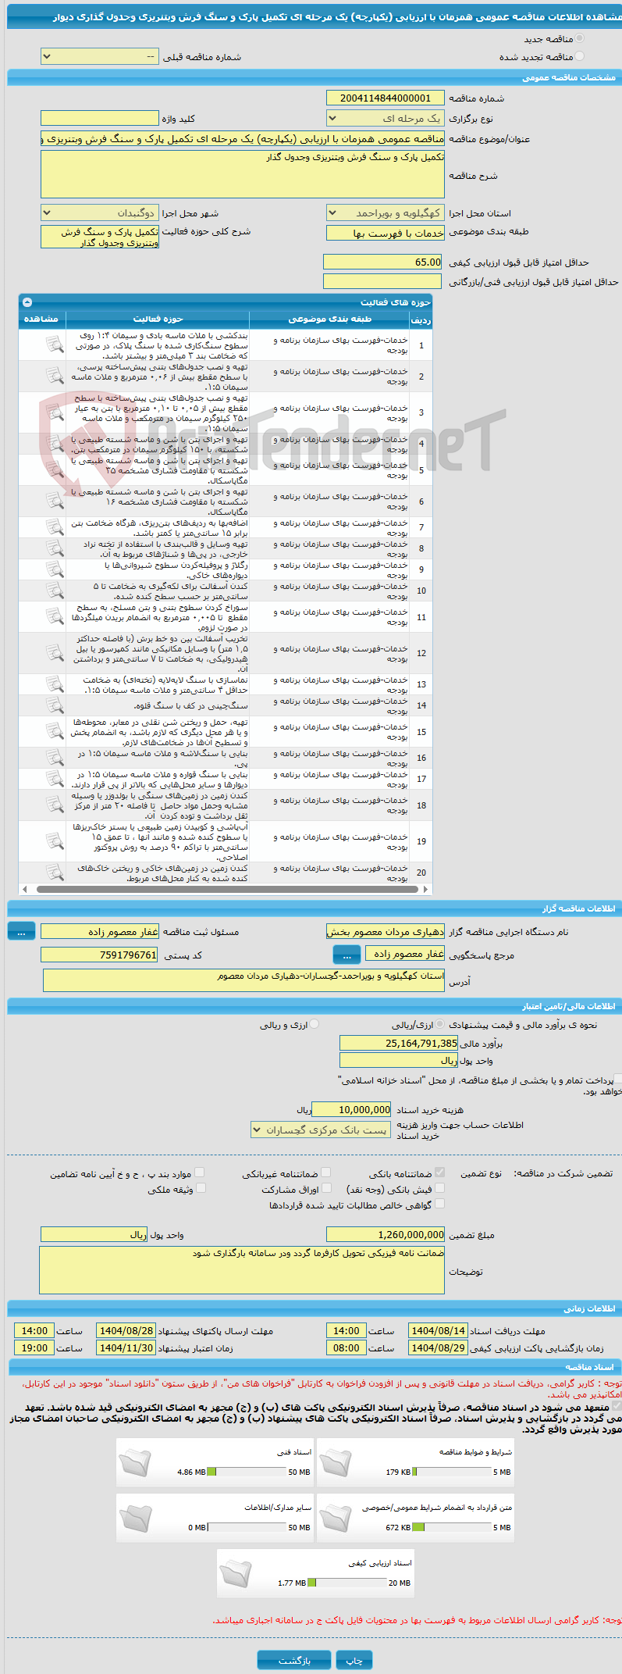Click the حوزه فعالیت column header

click(158, 319)
